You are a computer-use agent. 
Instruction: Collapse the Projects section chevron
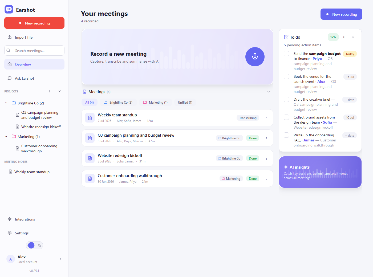pos(60,91)
